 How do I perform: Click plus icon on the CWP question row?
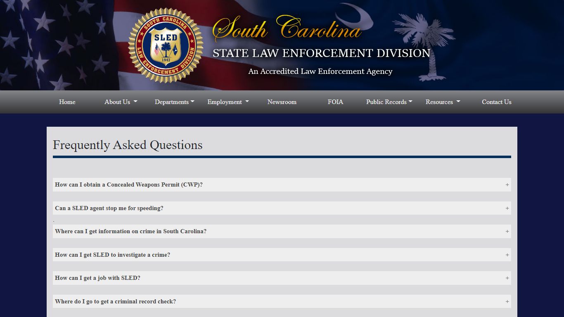[507, 185]
